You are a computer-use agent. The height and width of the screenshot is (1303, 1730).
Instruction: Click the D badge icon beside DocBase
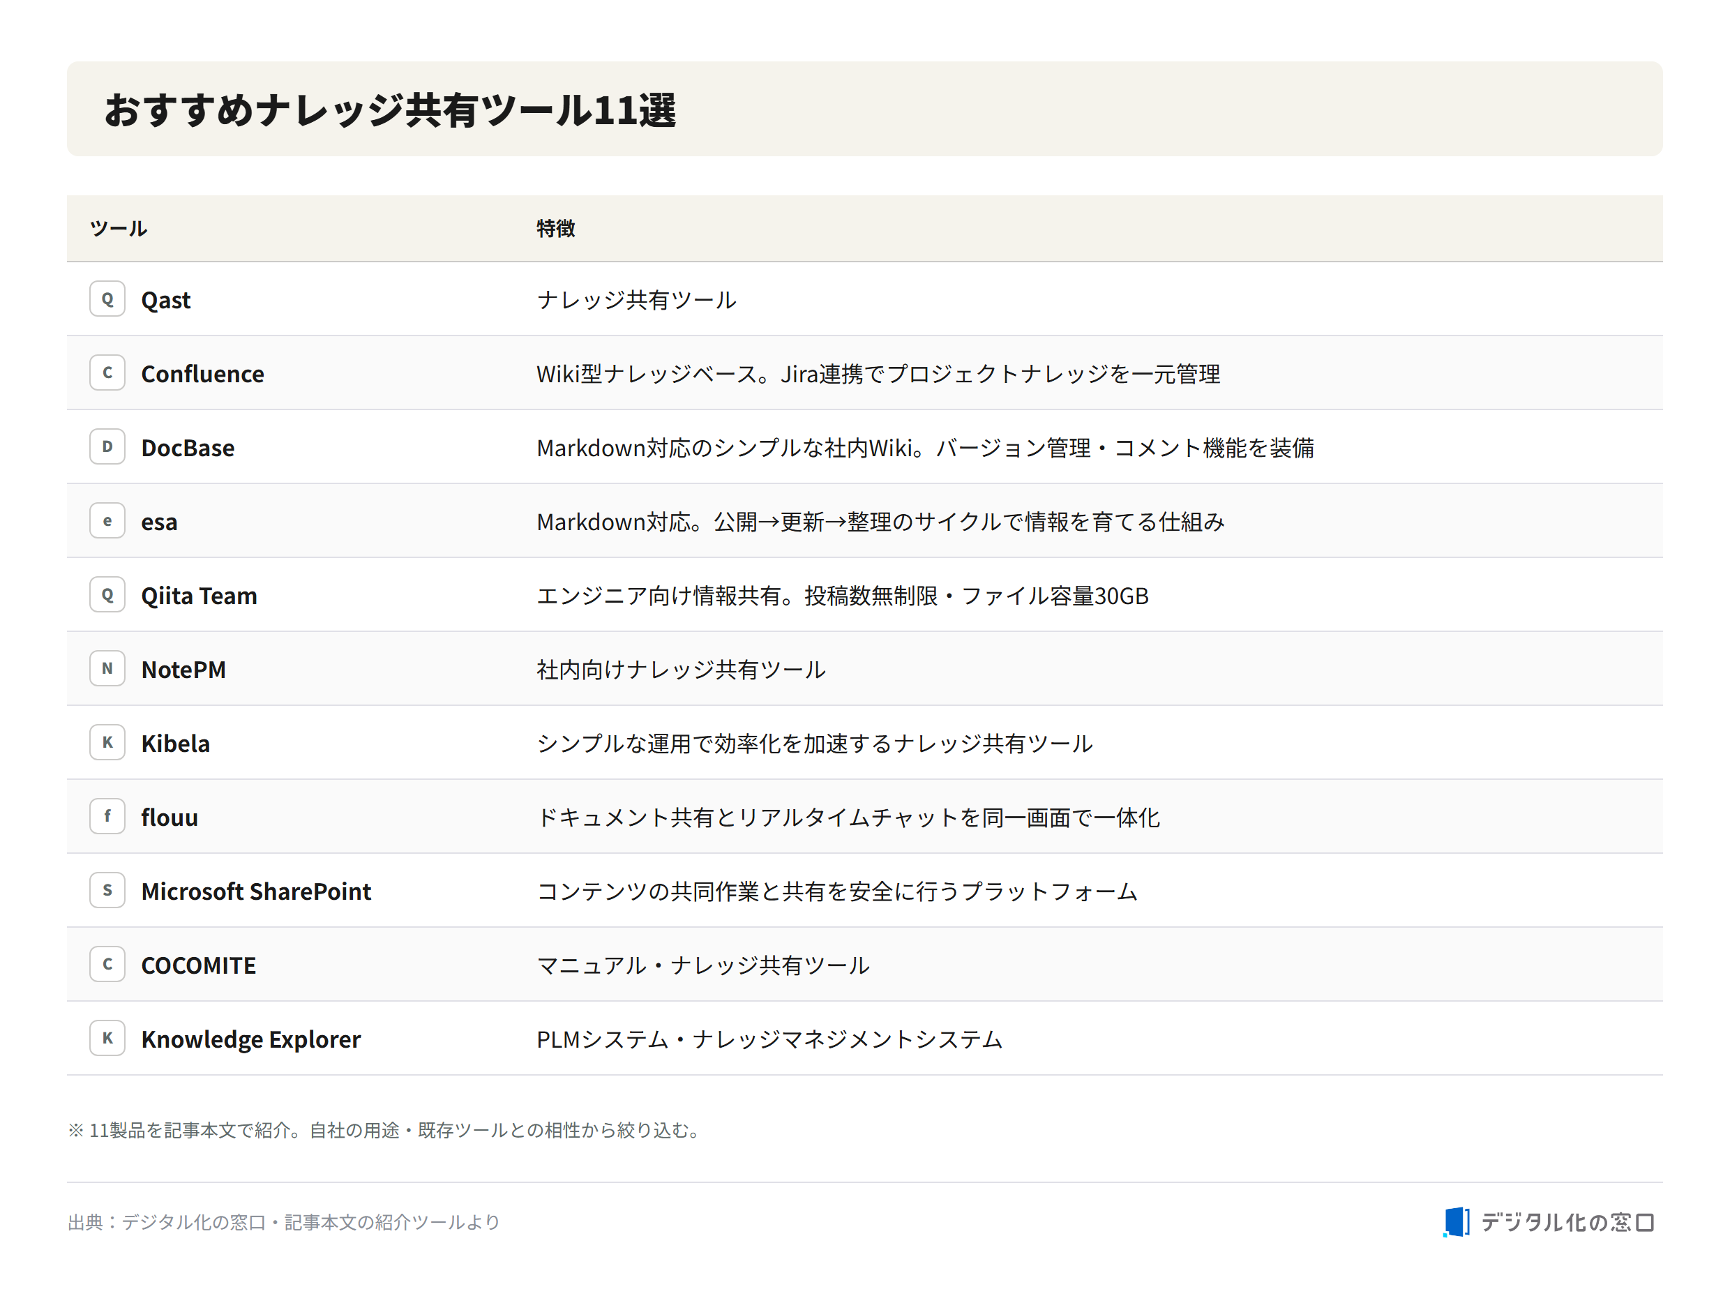[107, 446]
